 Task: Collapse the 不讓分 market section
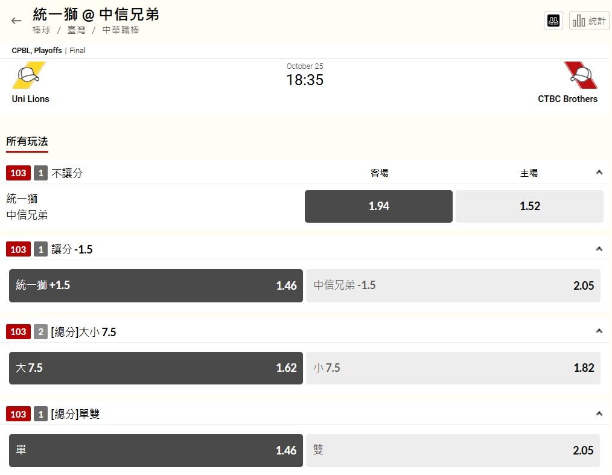[x=599, y=173]
